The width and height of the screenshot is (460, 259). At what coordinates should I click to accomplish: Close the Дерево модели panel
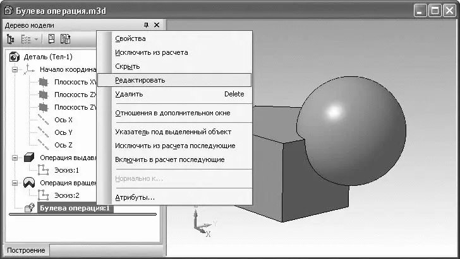157,25
